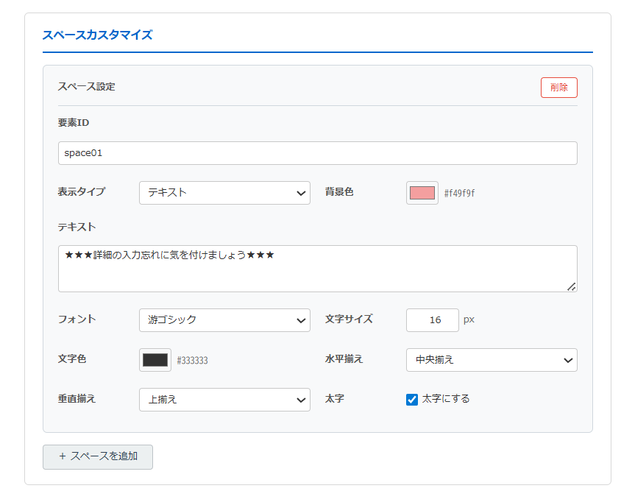Uncheck the 太字にする checkbox

pos(412,400)
